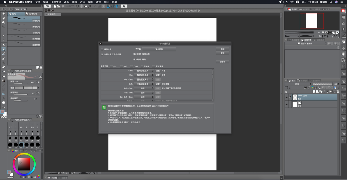Viewport: 347px width, 180px height.
Task: Open the 滤镜 menu
Action: (x=98, y=2)
